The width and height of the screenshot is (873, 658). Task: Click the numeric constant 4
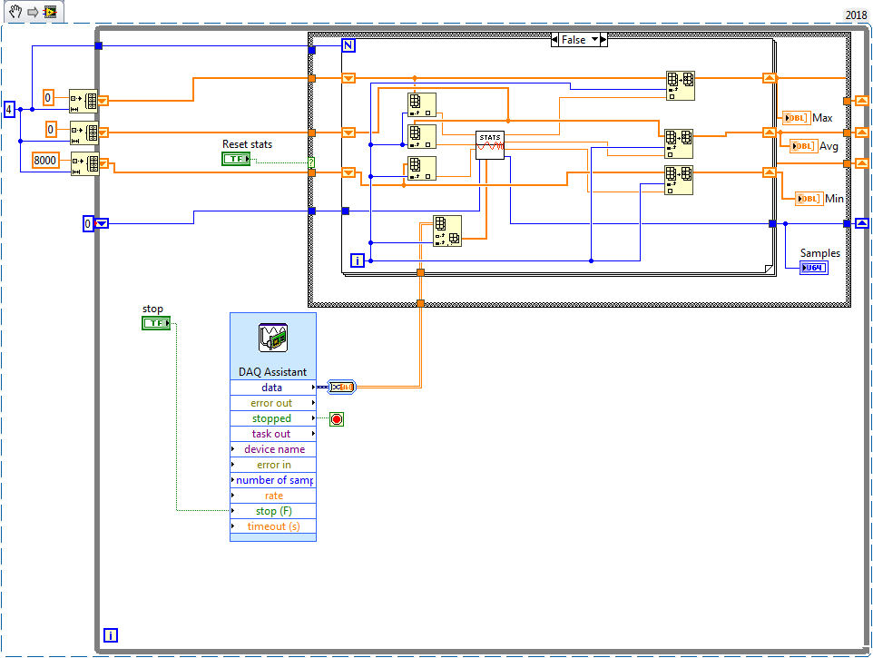click(9, 109)
